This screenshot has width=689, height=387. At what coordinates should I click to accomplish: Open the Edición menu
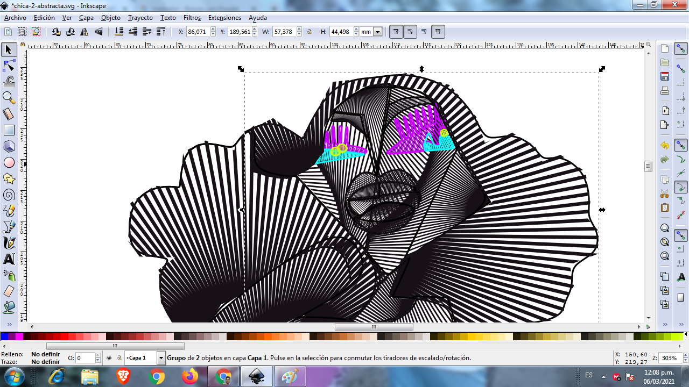(x=44, y=18)
